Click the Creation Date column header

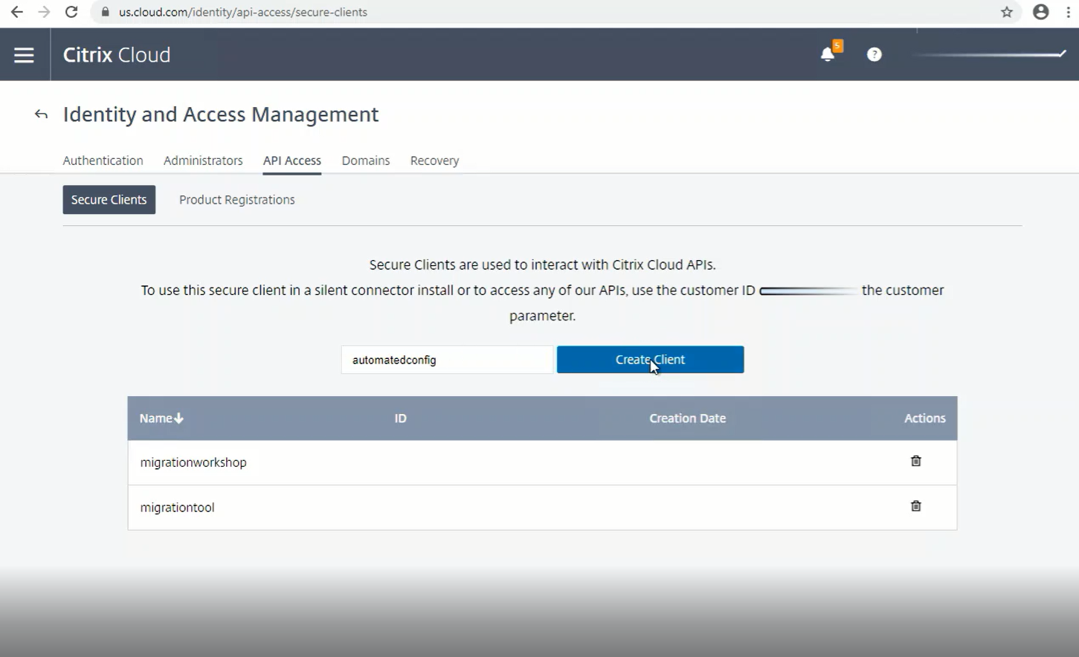click(688, 418)
